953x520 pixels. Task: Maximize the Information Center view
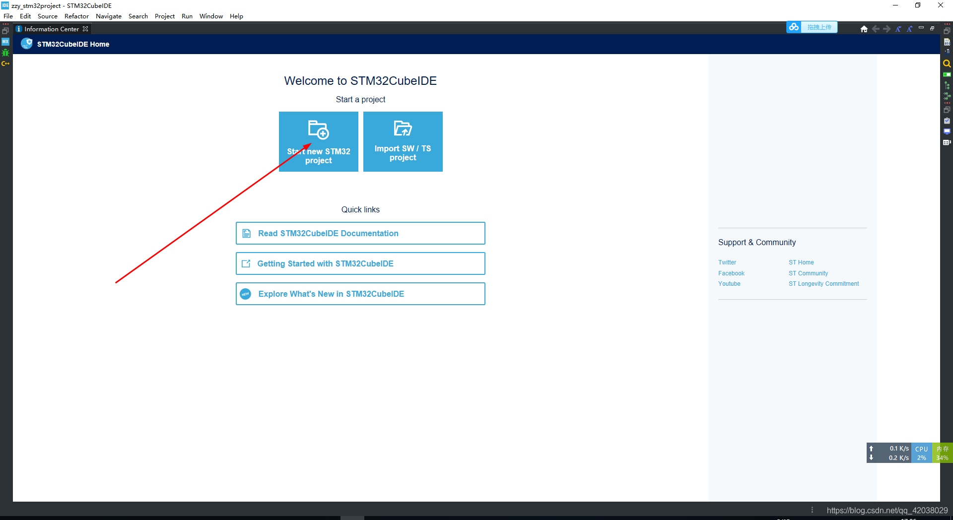[x=932, y=28]
